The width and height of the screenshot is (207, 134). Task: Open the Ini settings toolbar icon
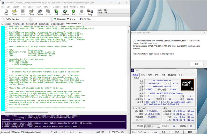click(56, 12)
